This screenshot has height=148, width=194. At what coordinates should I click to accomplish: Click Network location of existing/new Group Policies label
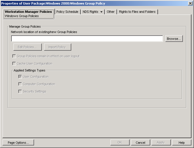tap(44, 32)
